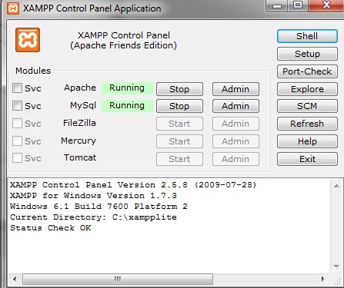Click the Mercury module name
This screenshot has height=288, width=344.
(78, 141)
